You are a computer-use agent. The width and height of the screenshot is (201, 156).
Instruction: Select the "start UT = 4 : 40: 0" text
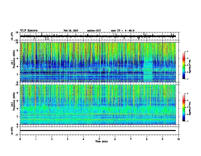pos(123,31)
